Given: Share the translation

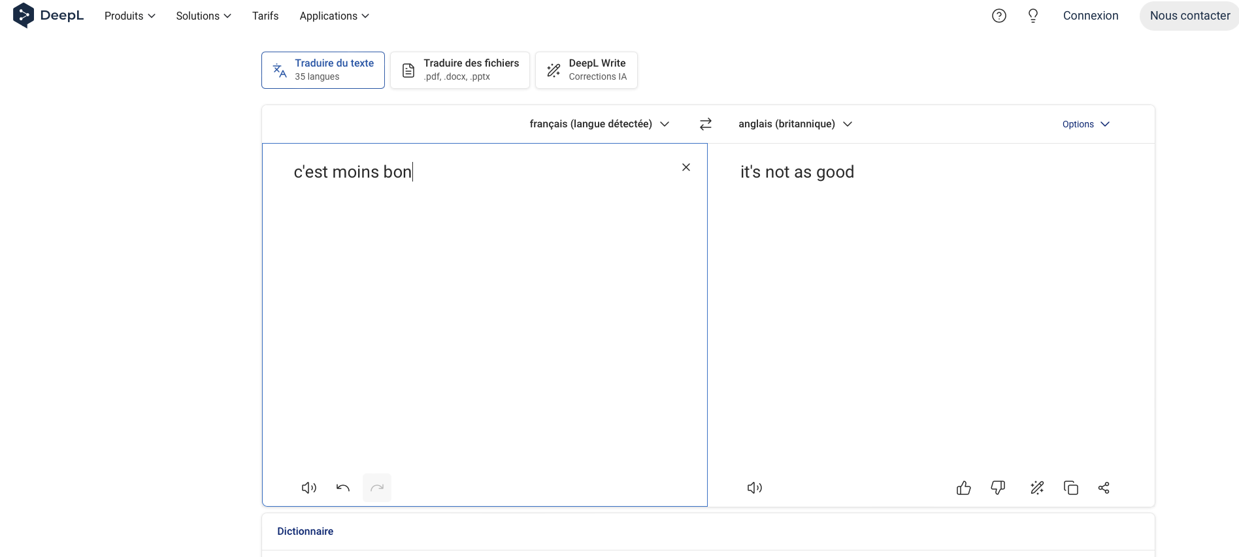Looking at the screenshot, I should coord(1104,488).
